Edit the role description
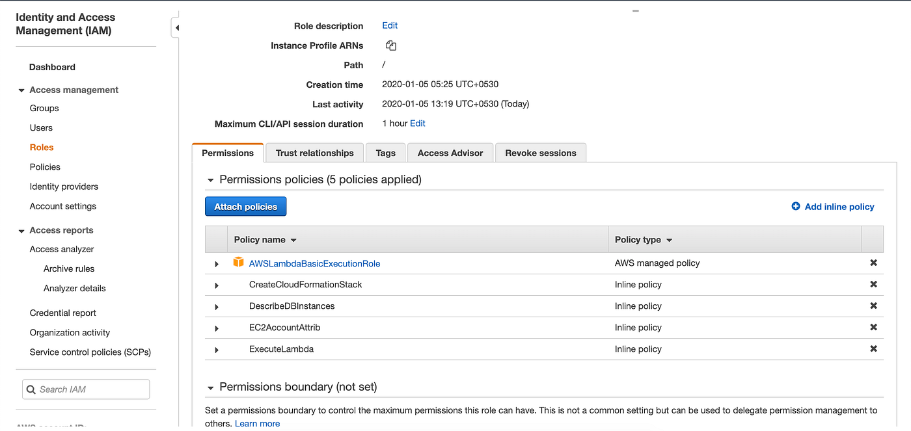 point(389,25)
